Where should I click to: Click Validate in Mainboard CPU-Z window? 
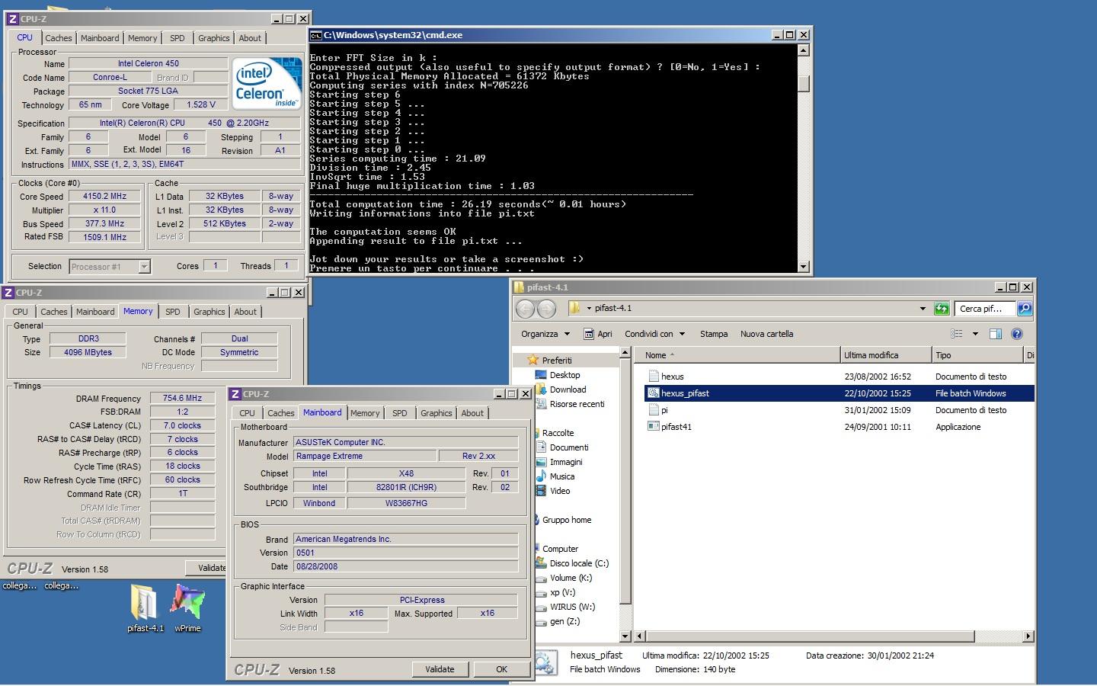tap(440, 669)
